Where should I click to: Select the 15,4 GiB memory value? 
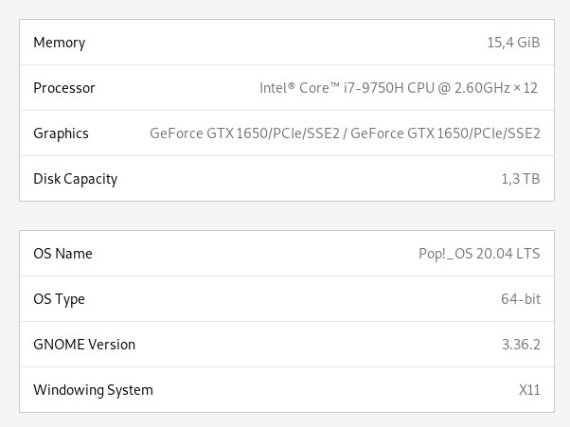(x=513, y=43)
